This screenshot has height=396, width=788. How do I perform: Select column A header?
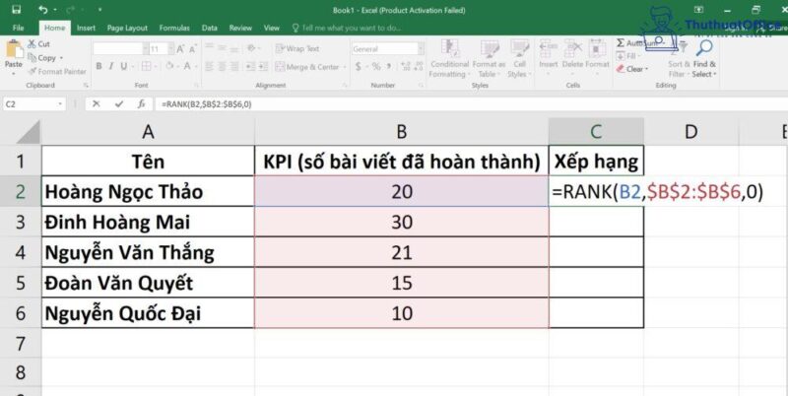(148, 132)
